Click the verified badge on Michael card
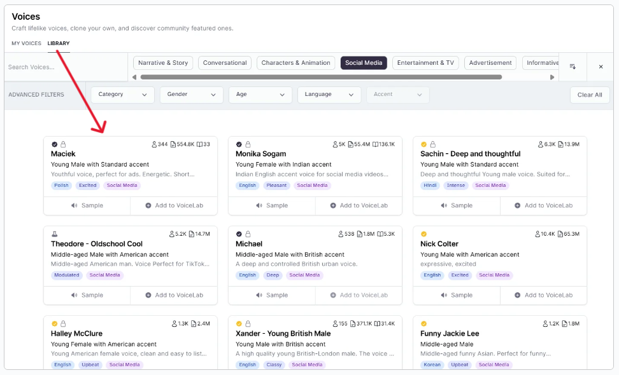The image size is (619, 375). point(239,234)
